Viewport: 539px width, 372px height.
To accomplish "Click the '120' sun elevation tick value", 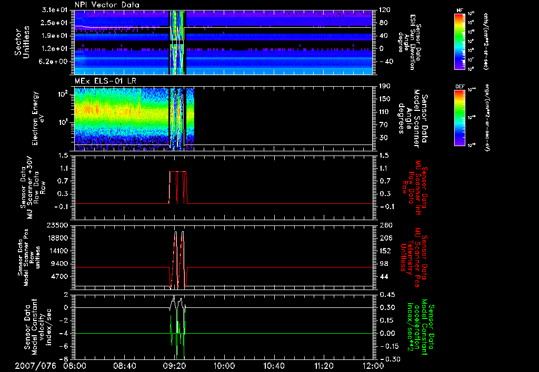I will (x=385, y=10).
